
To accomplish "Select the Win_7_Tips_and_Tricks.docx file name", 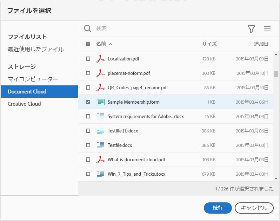I will [136, 174].
